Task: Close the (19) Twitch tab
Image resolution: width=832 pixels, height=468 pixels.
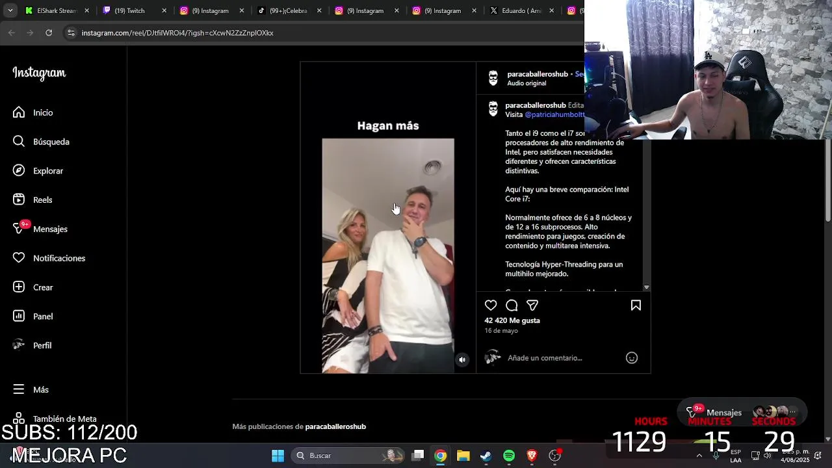Action: click(x=164, y=10)
